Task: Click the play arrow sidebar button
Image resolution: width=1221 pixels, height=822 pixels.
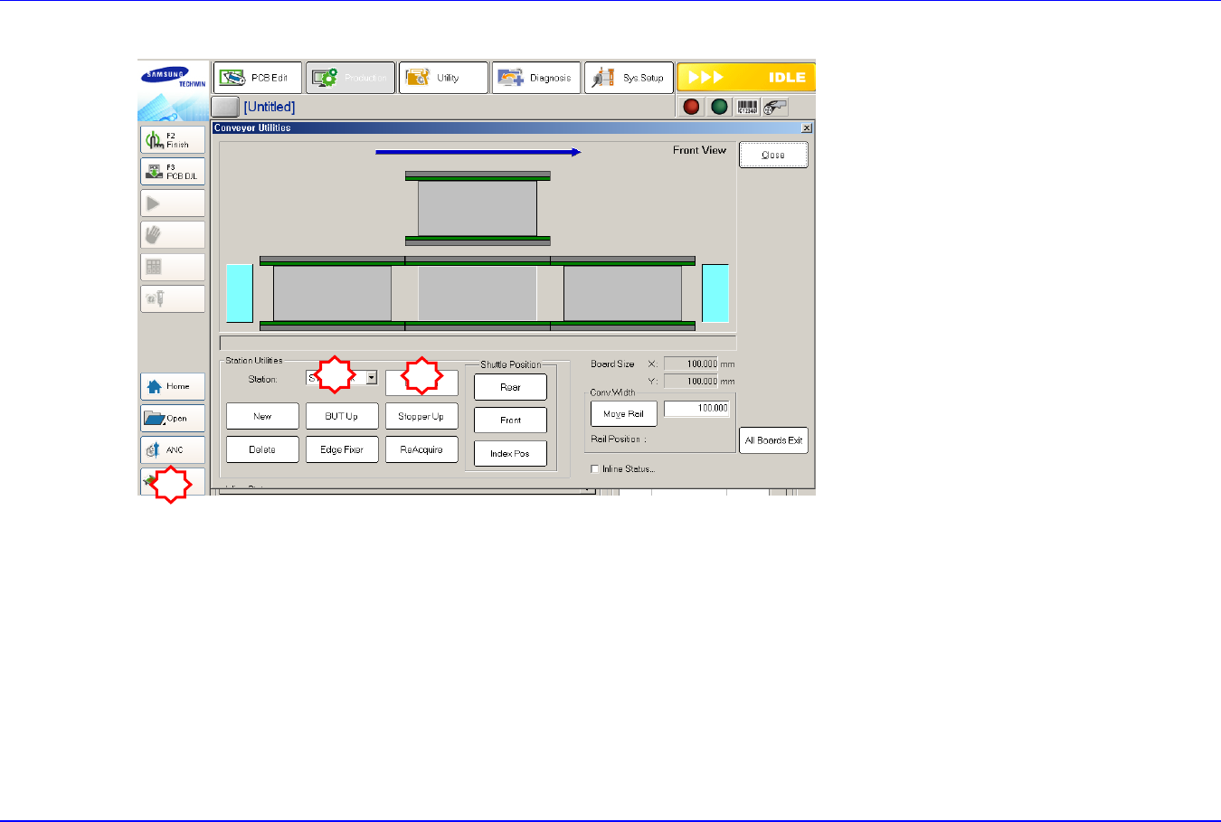Action: [173, 203]
